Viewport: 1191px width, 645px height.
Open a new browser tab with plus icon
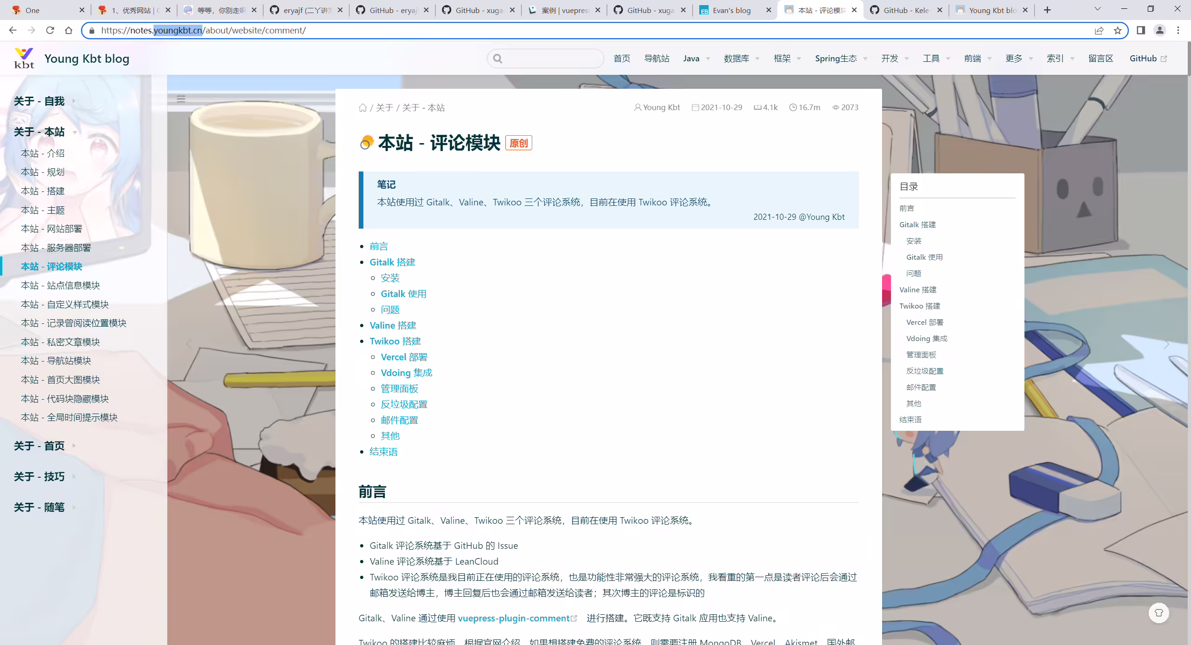tap(1047, 10)
